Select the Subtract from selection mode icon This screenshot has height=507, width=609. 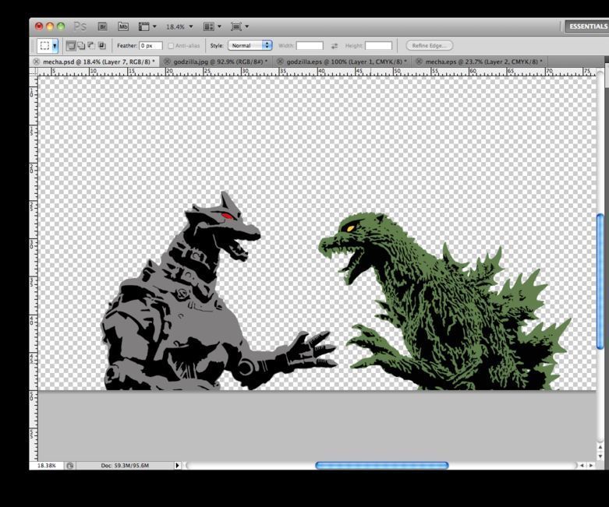(91, 46)
